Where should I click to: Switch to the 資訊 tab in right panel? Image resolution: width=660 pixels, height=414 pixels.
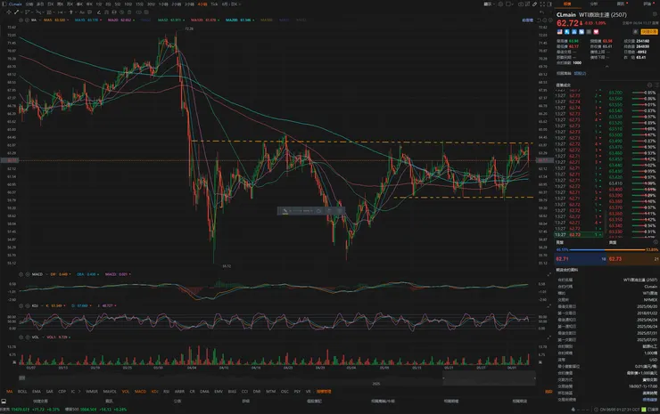pyautogui.click(x=621, y=4)
